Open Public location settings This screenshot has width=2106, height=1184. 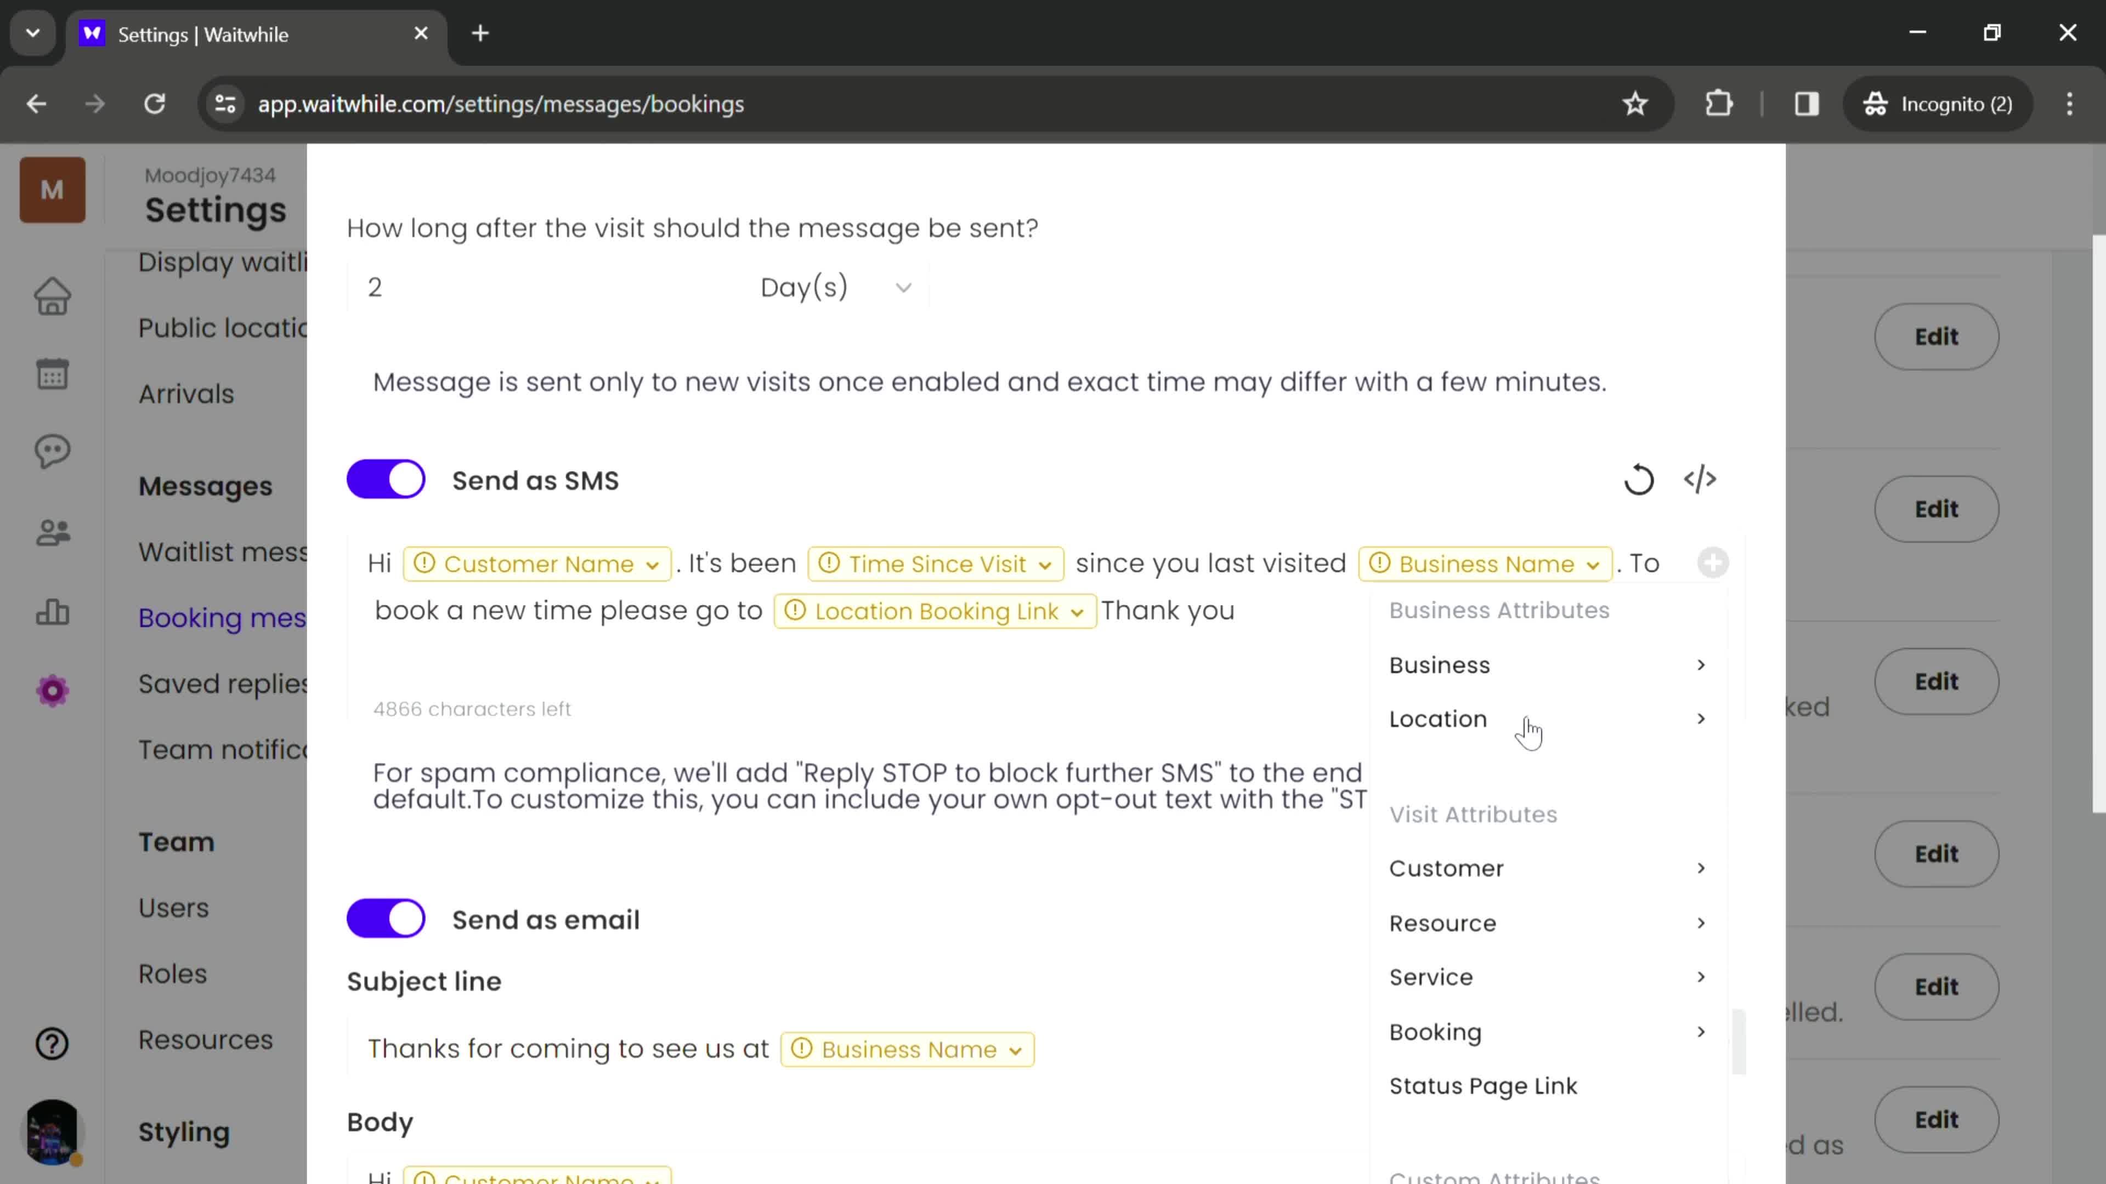(x=222, y=328)
